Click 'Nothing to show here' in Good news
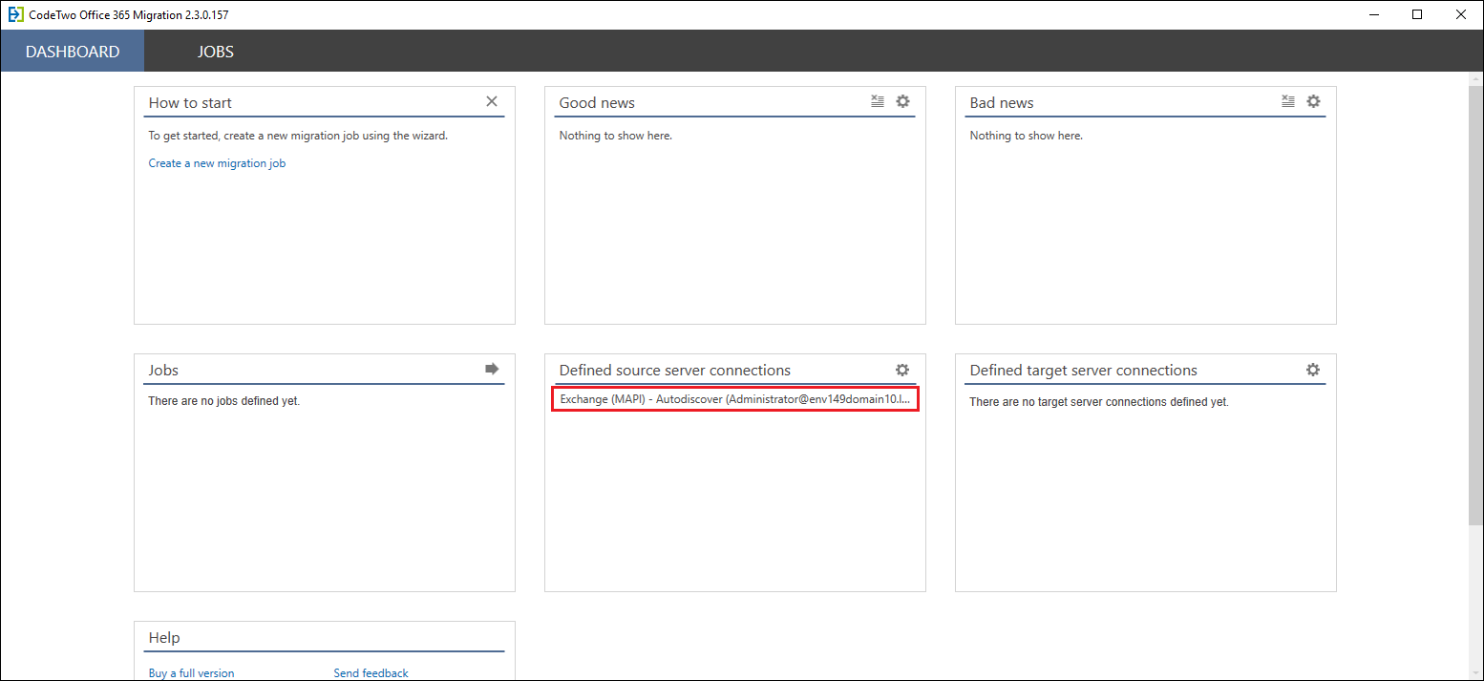The width and height of the screenshot is (1484, 681). click(616, 136)
